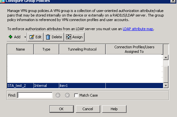Image resolution: width=177 pixels, height=117 pixels.
Task: Sort by the Name column header
Action: (20, 49)
